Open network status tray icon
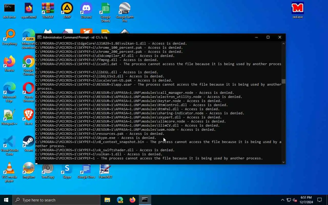This screenshot has width=328, height=205. [x=289, y=200]
